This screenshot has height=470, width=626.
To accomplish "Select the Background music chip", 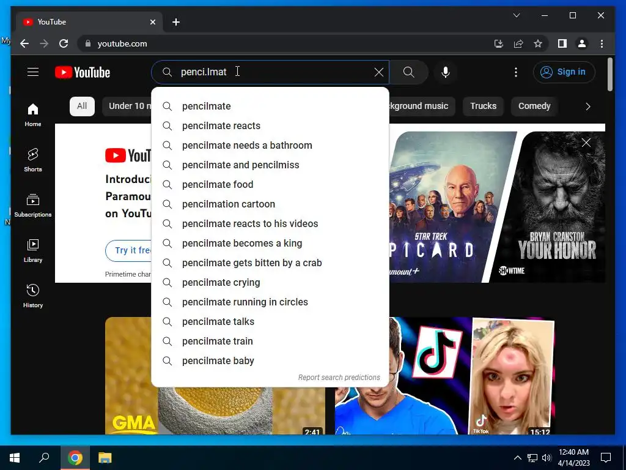I will pyautogui.click(x=422, y=106).
